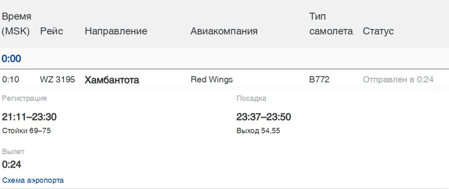Click flight number WZ 3195
449x189 pixels.
[57, 80]
